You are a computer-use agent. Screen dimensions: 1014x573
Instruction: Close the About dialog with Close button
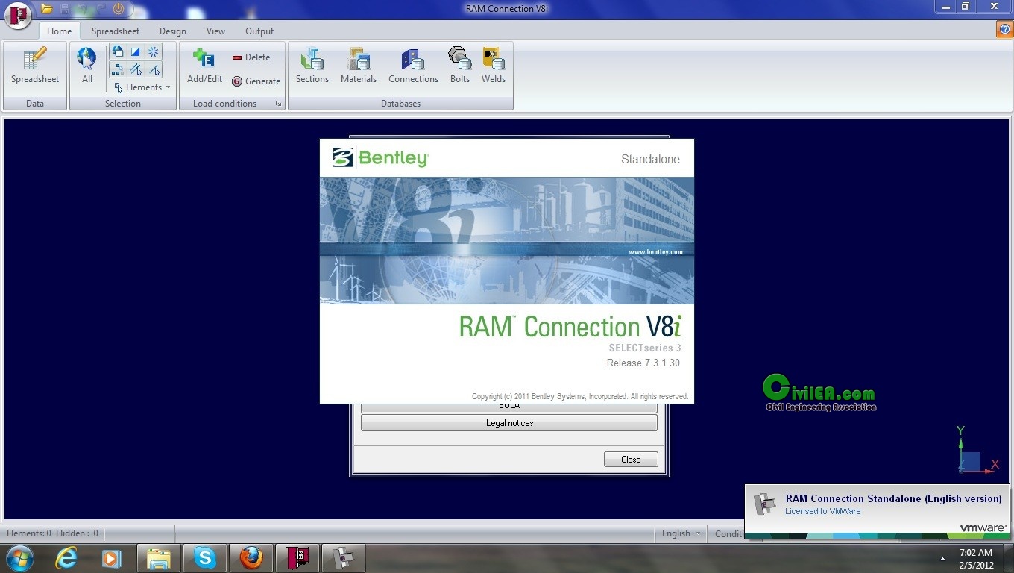coord(631,460)
